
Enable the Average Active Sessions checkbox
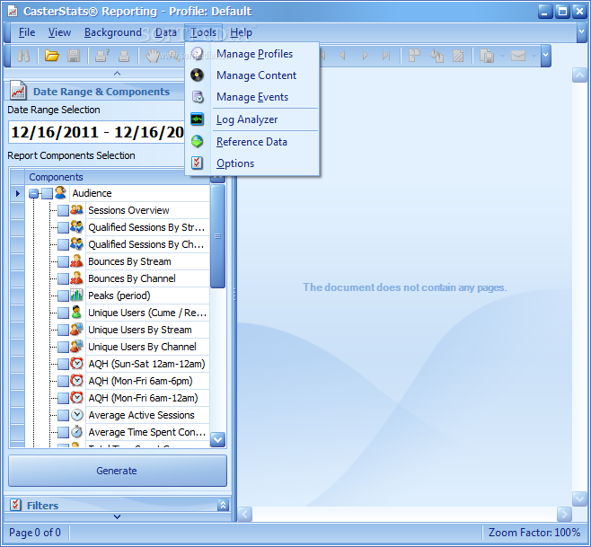63,415
